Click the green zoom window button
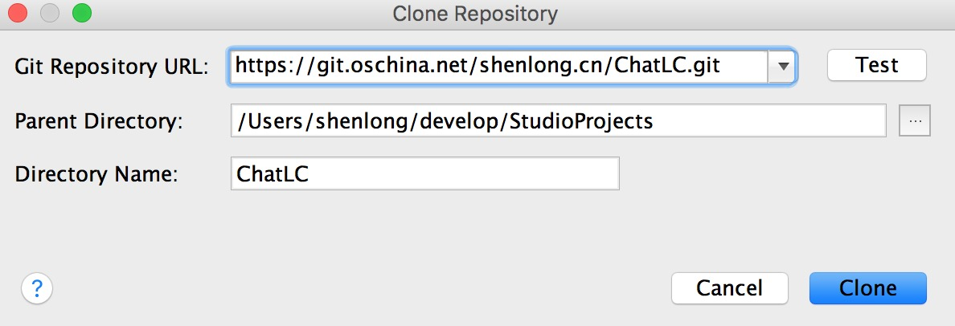The image size is (955, 326). pos(81,14)
